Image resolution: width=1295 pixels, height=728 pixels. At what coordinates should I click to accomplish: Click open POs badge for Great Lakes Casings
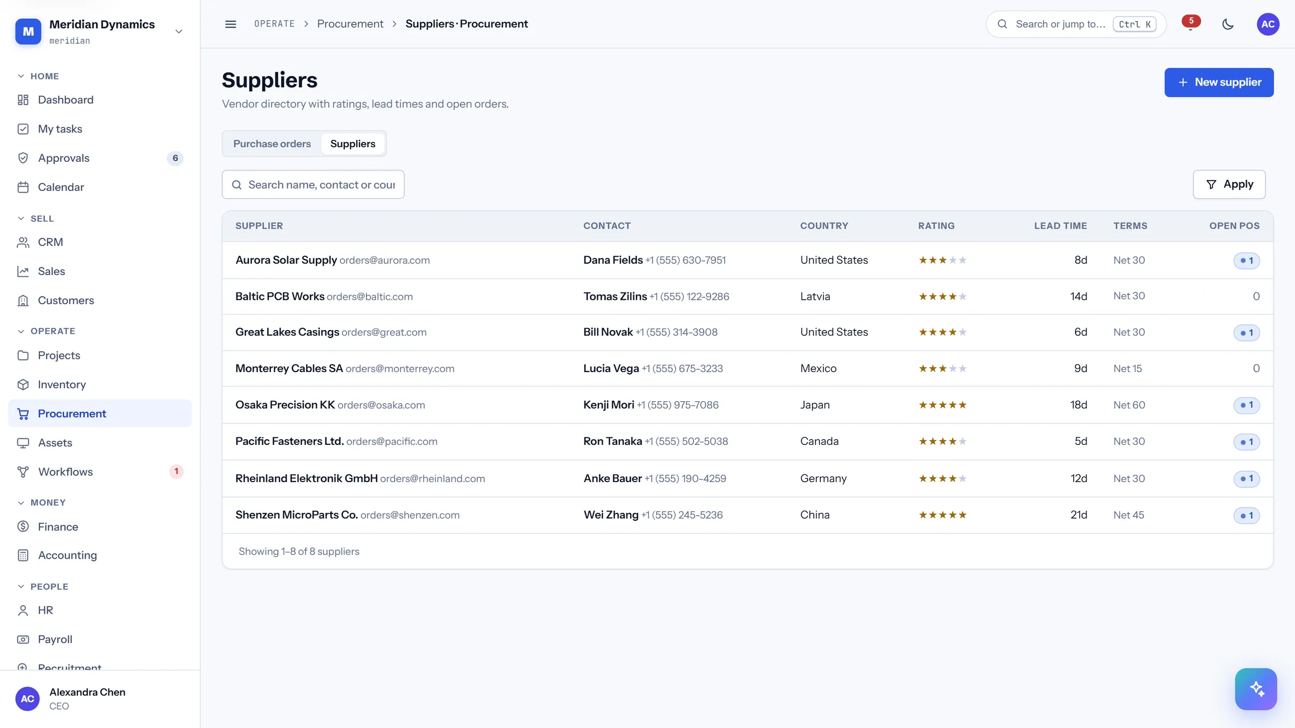coord(1246,333)
